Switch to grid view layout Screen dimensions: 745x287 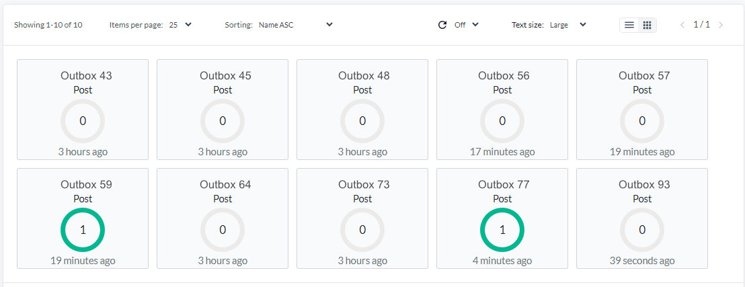tap(647, 25)
